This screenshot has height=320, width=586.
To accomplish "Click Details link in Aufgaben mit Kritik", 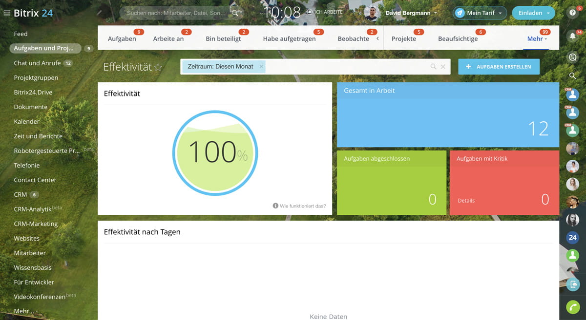I will coord(466,201).
